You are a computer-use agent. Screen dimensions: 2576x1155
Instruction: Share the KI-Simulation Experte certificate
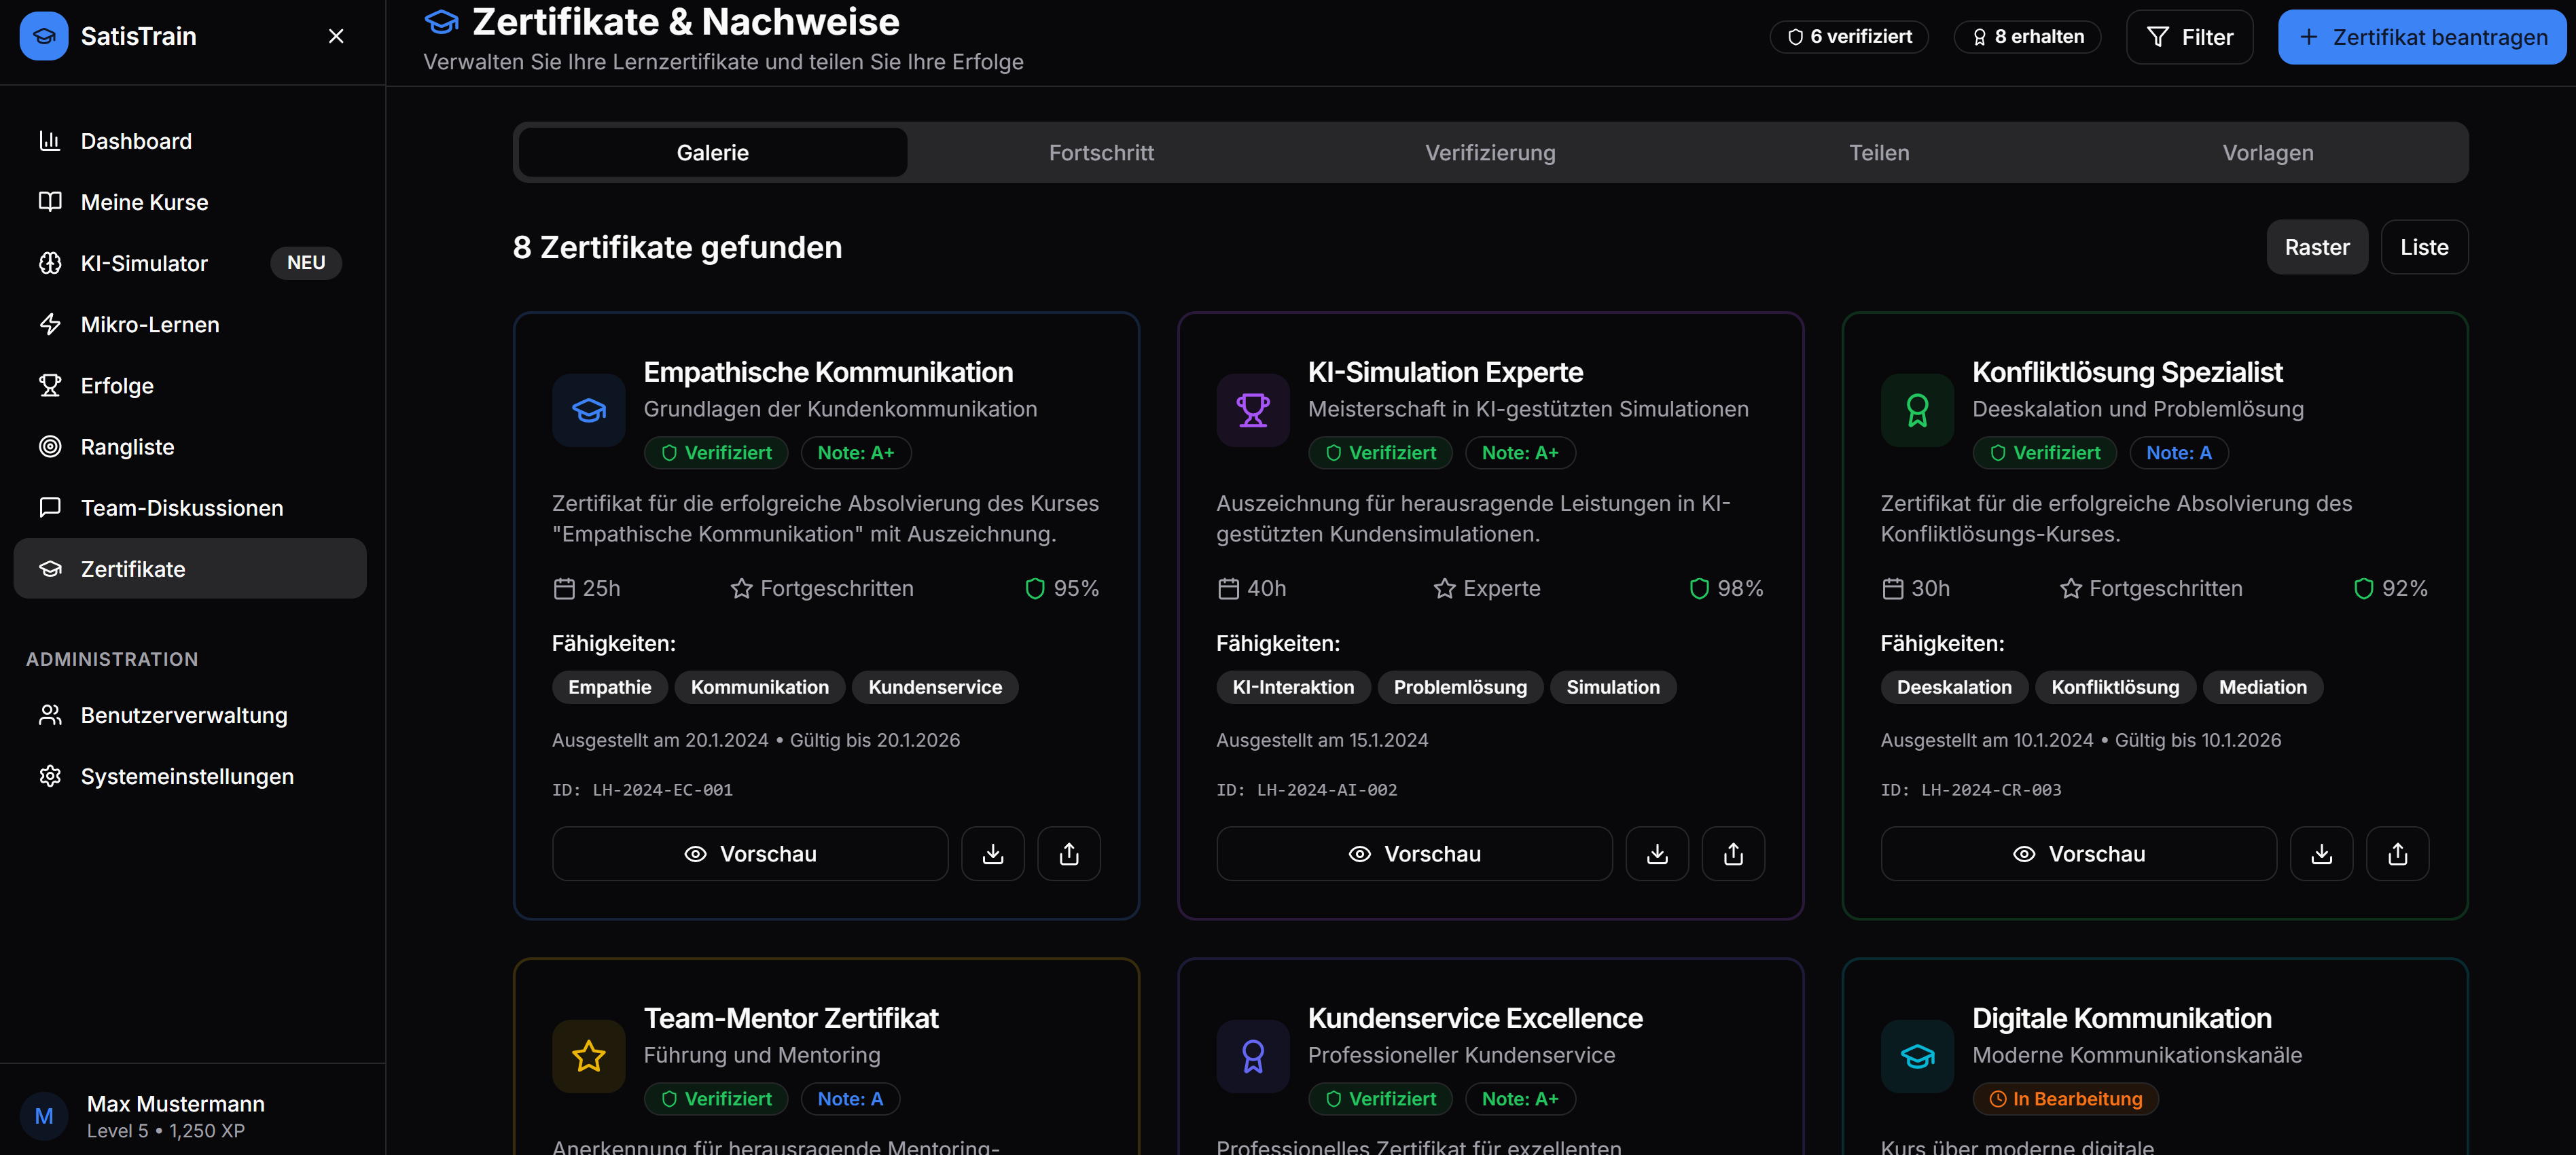coord(1733,854)
